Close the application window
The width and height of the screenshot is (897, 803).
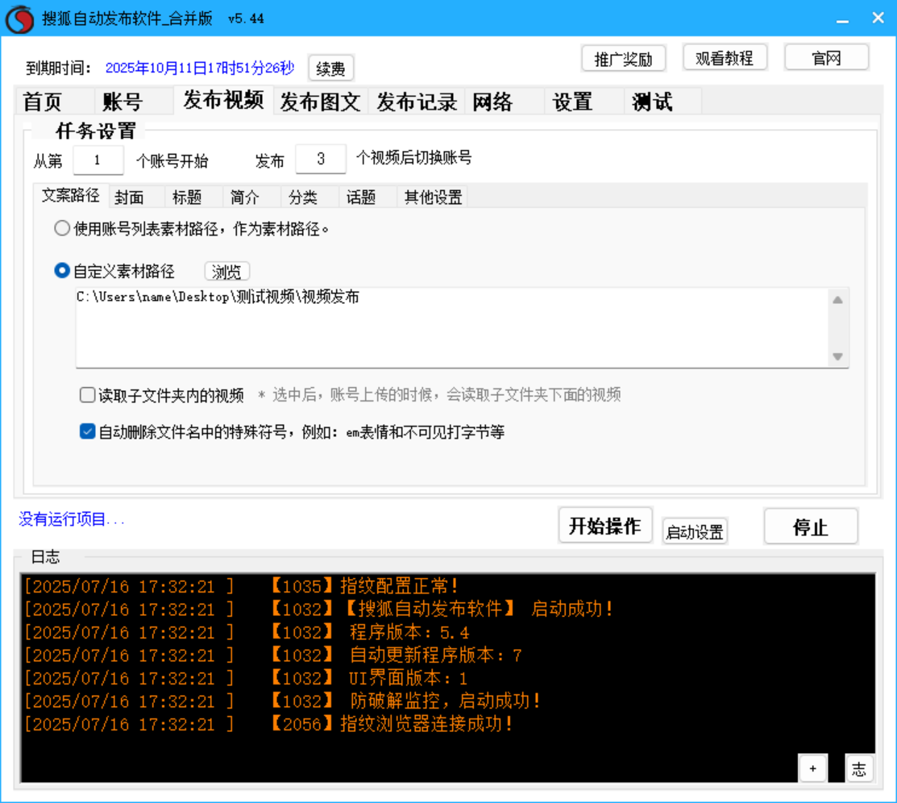tap(878, 18)
